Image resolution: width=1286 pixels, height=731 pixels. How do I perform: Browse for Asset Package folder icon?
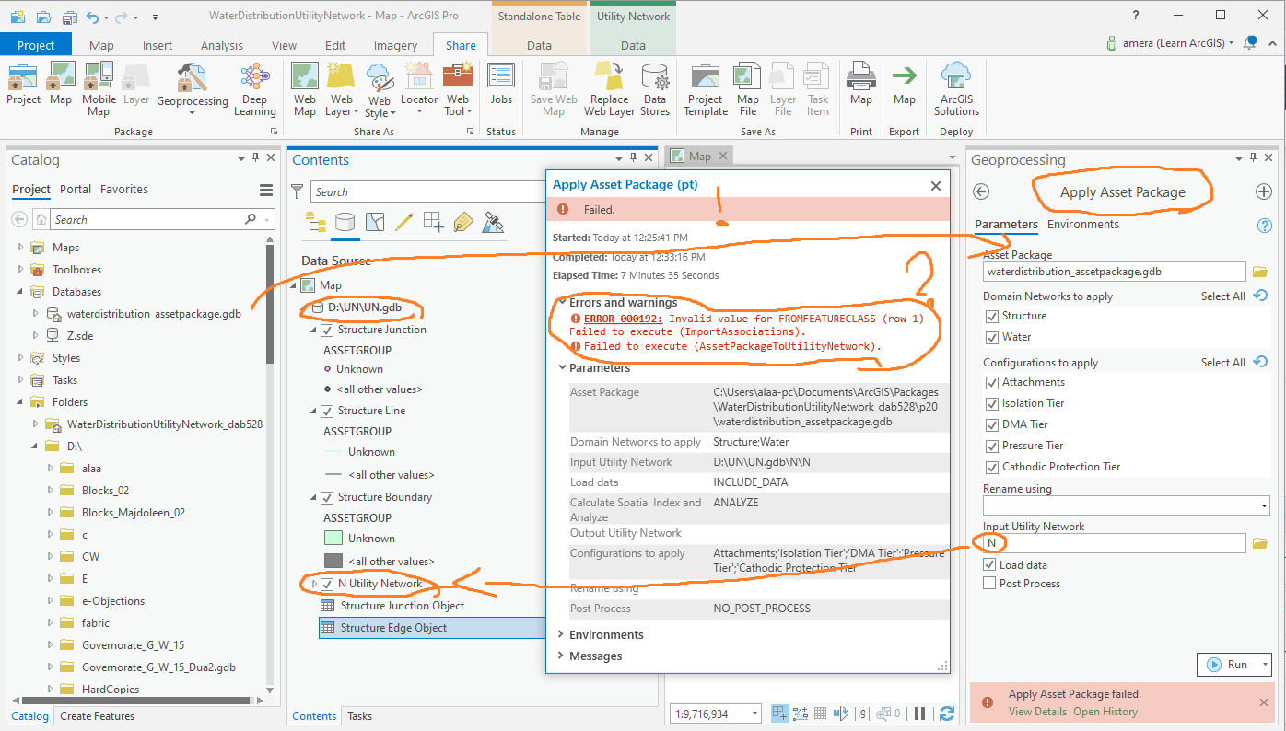point(1261,273)
